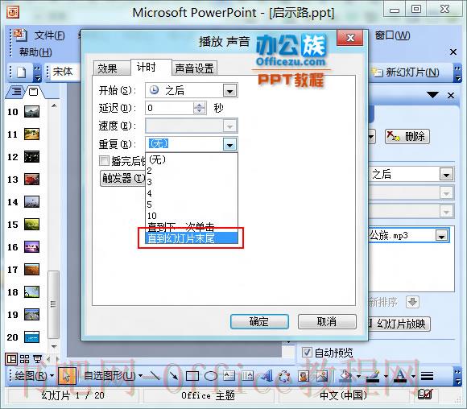Image resolution: width=467 pixels, height=409 pixels.
Task: Open the 公族.mp3 animation item dropdown
Action: pos(441,236)
